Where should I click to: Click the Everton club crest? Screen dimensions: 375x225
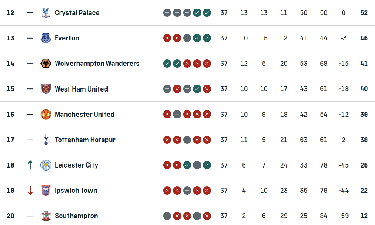(46, 38)
